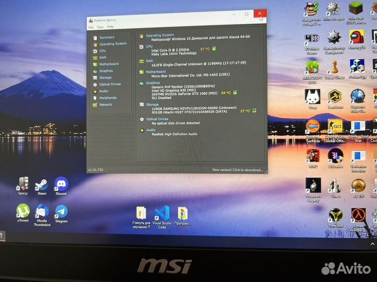Open the RDR2 desktop shortcut
This screenshot has height=282, width=377.
[313, 158]
